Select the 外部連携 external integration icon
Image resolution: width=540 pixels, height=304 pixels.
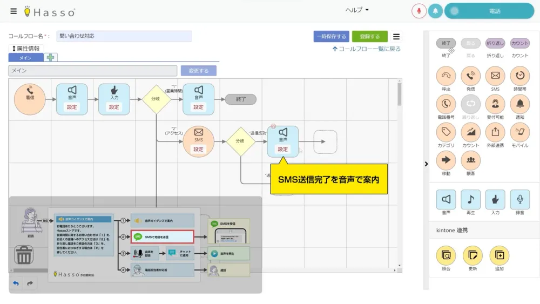coord(495,132)
